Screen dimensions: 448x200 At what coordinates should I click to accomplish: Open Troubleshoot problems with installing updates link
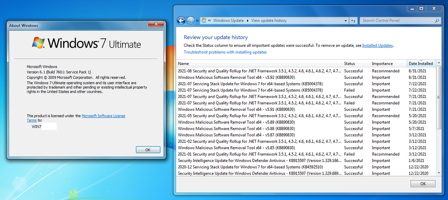click(225, 52)
